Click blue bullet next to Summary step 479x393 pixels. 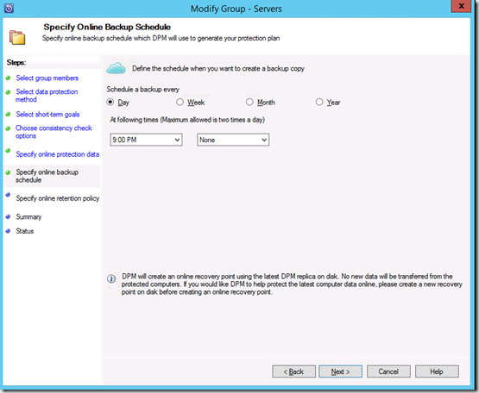pyautogui.click(x=9, y=216)
